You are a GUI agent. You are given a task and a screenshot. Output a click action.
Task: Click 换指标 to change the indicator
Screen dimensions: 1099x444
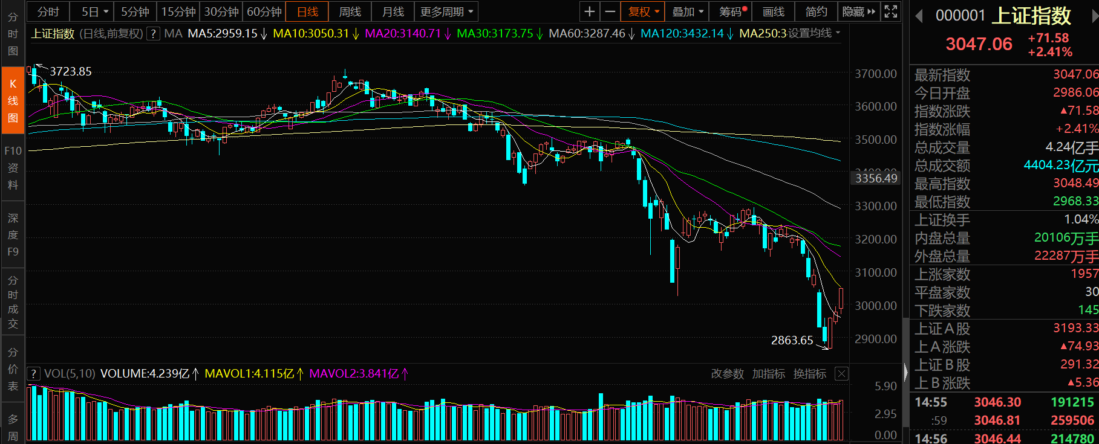(809, 374)
